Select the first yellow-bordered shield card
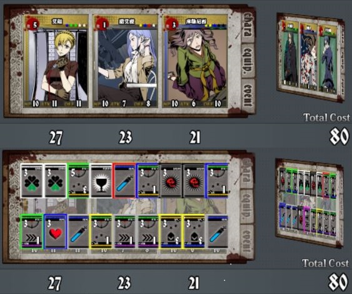 (171, 231)
